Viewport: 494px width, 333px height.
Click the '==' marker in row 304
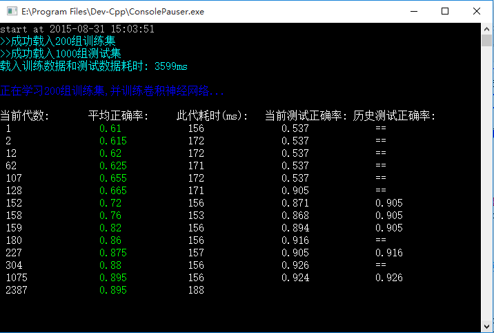click(x=381, y=265)
